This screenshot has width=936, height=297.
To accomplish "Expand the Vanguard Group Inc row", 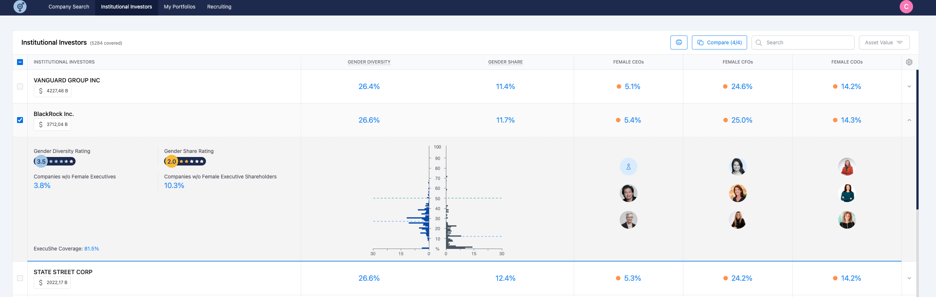I will (909, 86).
